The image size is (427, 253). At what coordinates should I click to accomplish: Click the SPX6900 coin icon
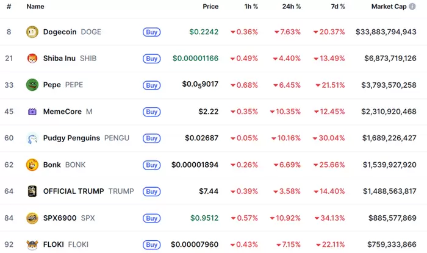[32, 218]
